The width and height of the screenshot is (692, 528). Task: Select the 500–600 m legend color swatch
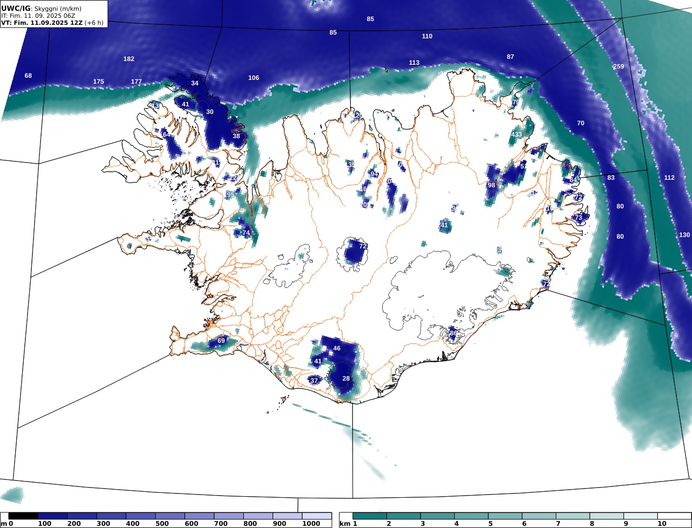[x=170, y=516]
